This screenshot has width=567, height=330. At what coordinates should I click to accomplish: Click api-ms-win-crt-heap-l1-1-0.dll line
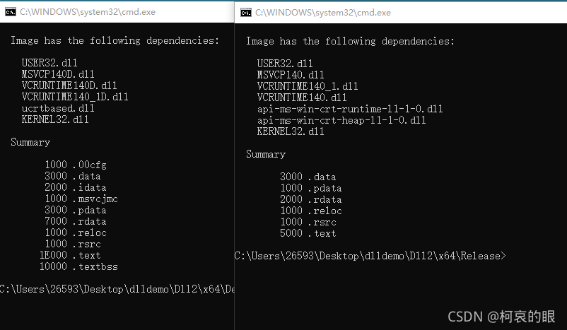pyautogui.click(x=341, y=120)
